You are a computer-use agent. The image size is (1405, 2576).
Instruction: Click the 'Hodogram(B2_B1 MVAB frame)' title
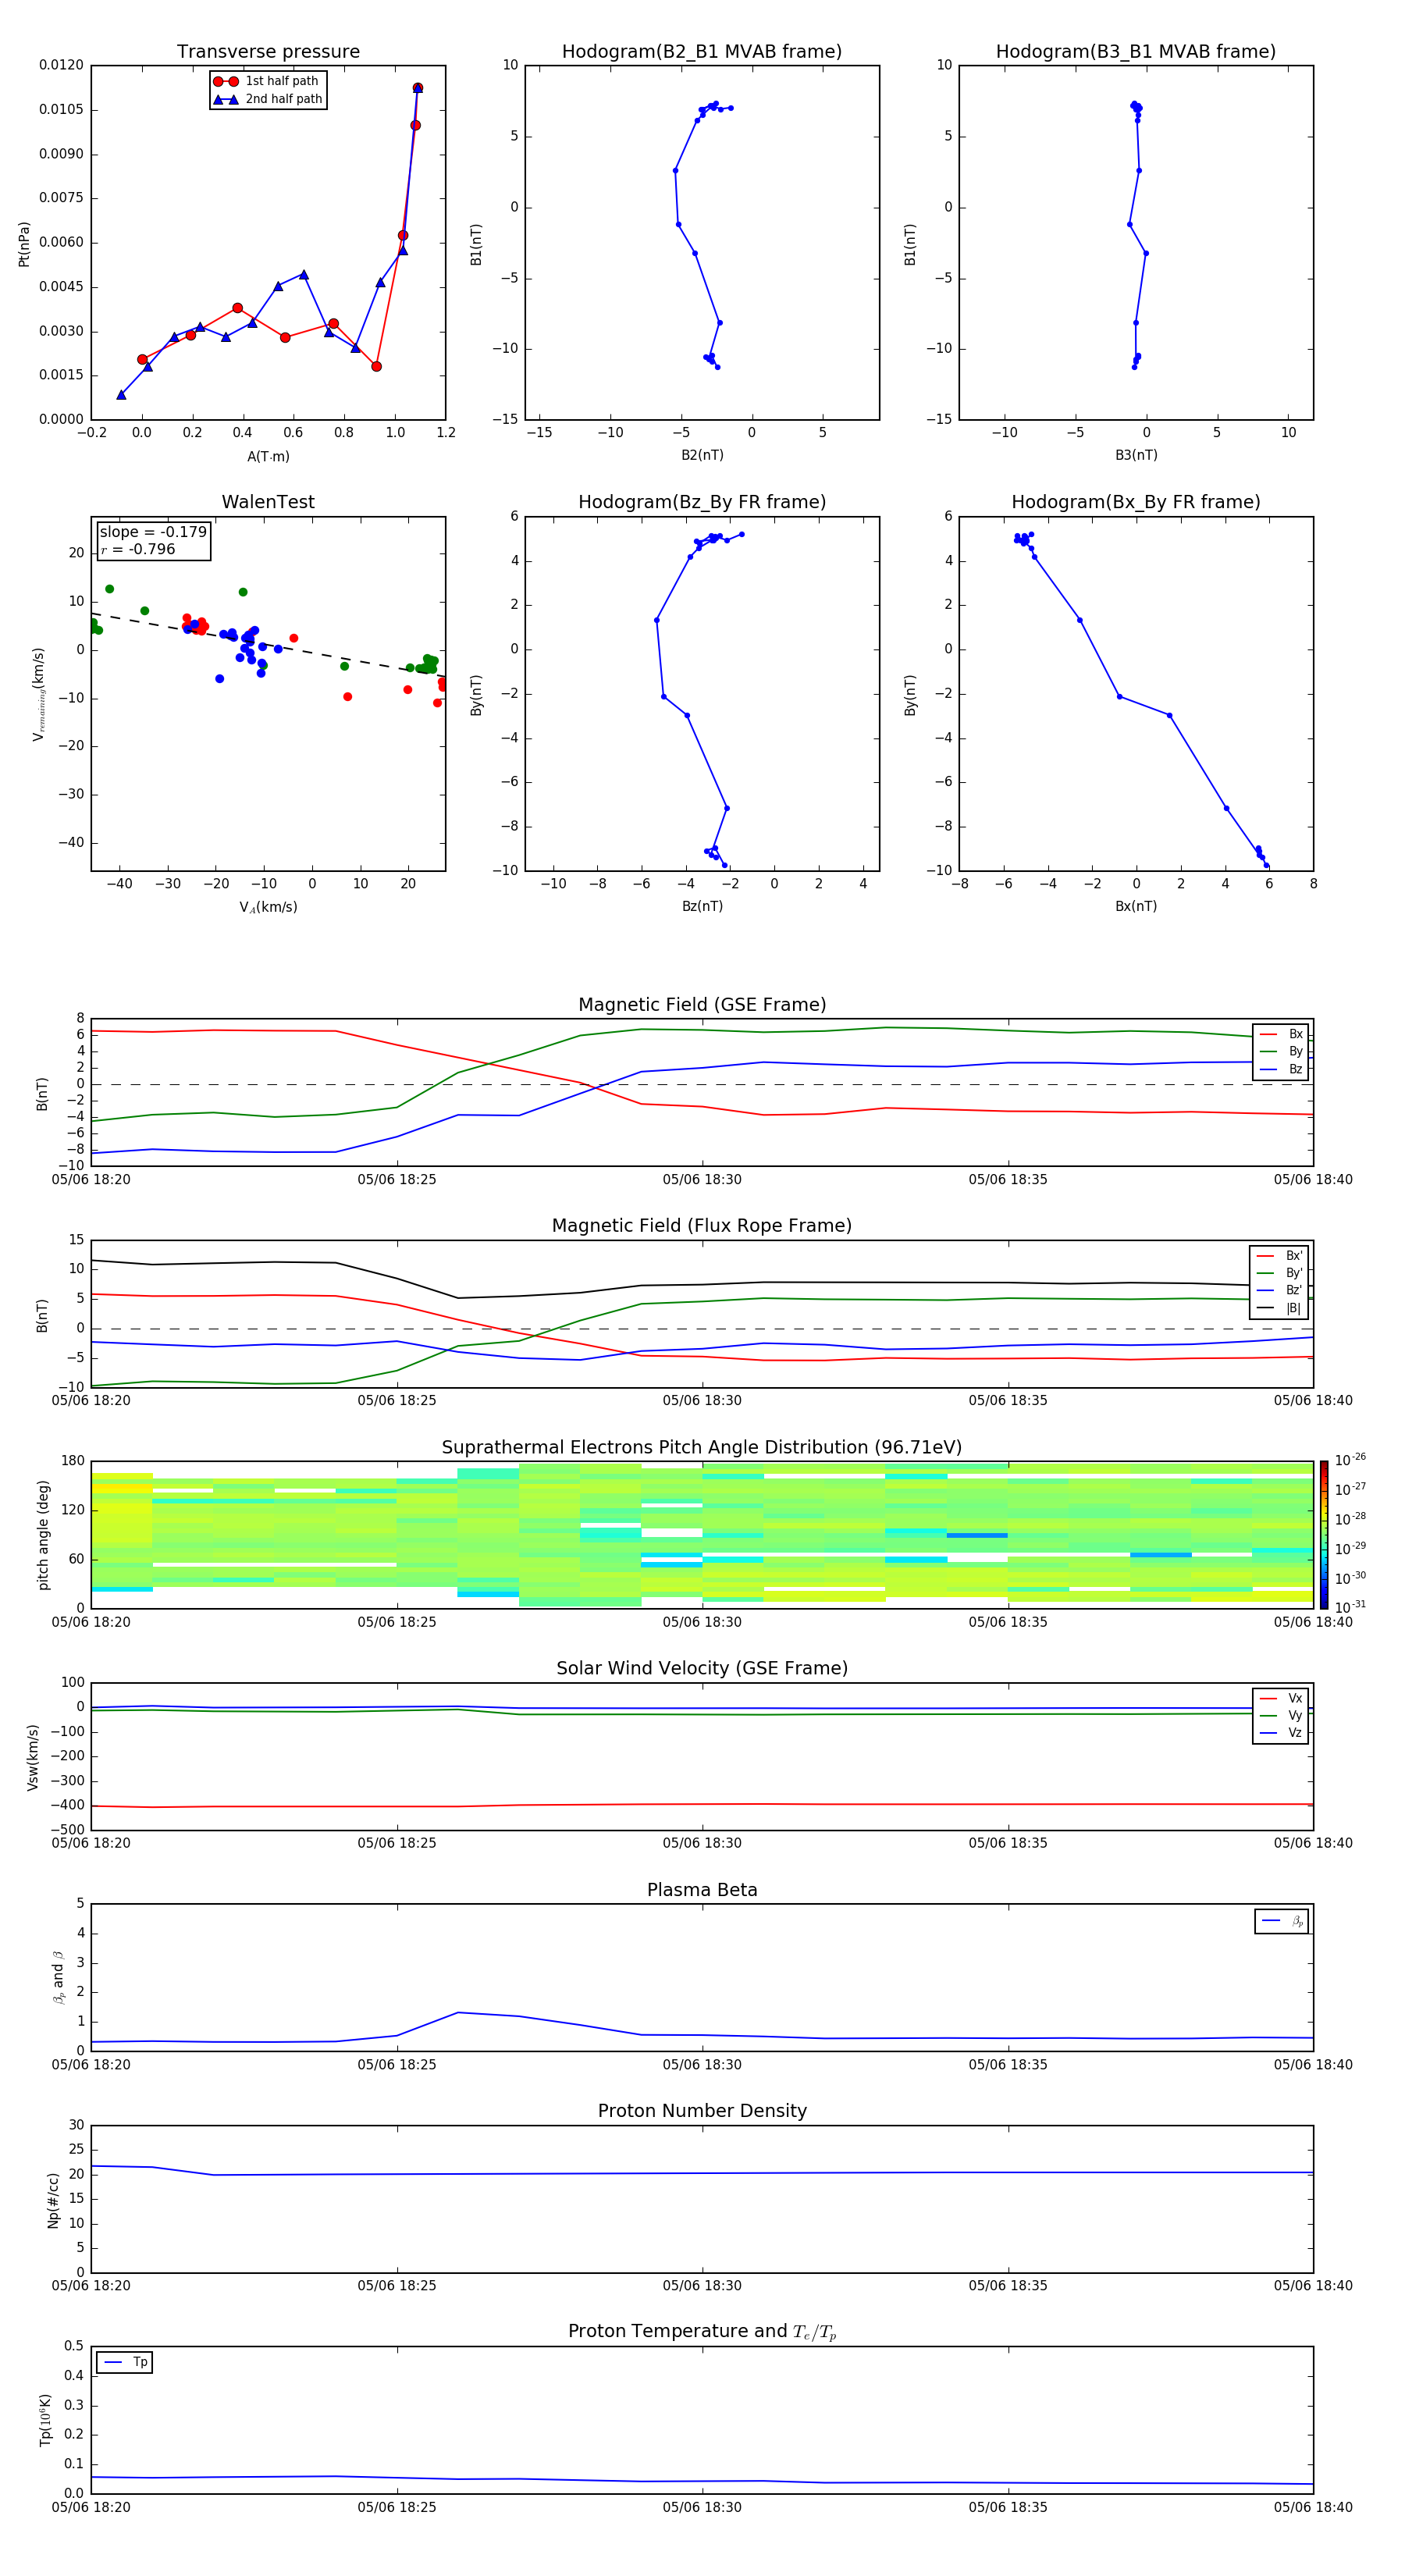click(x=702, y=52)
